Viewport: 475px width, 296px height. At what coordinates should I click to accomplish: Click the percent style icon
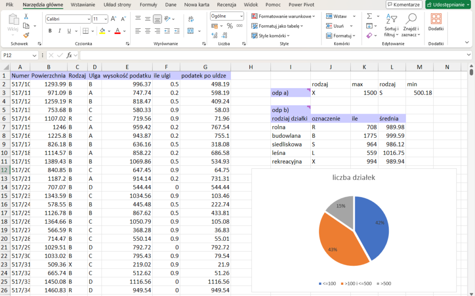tap(229, 26)
